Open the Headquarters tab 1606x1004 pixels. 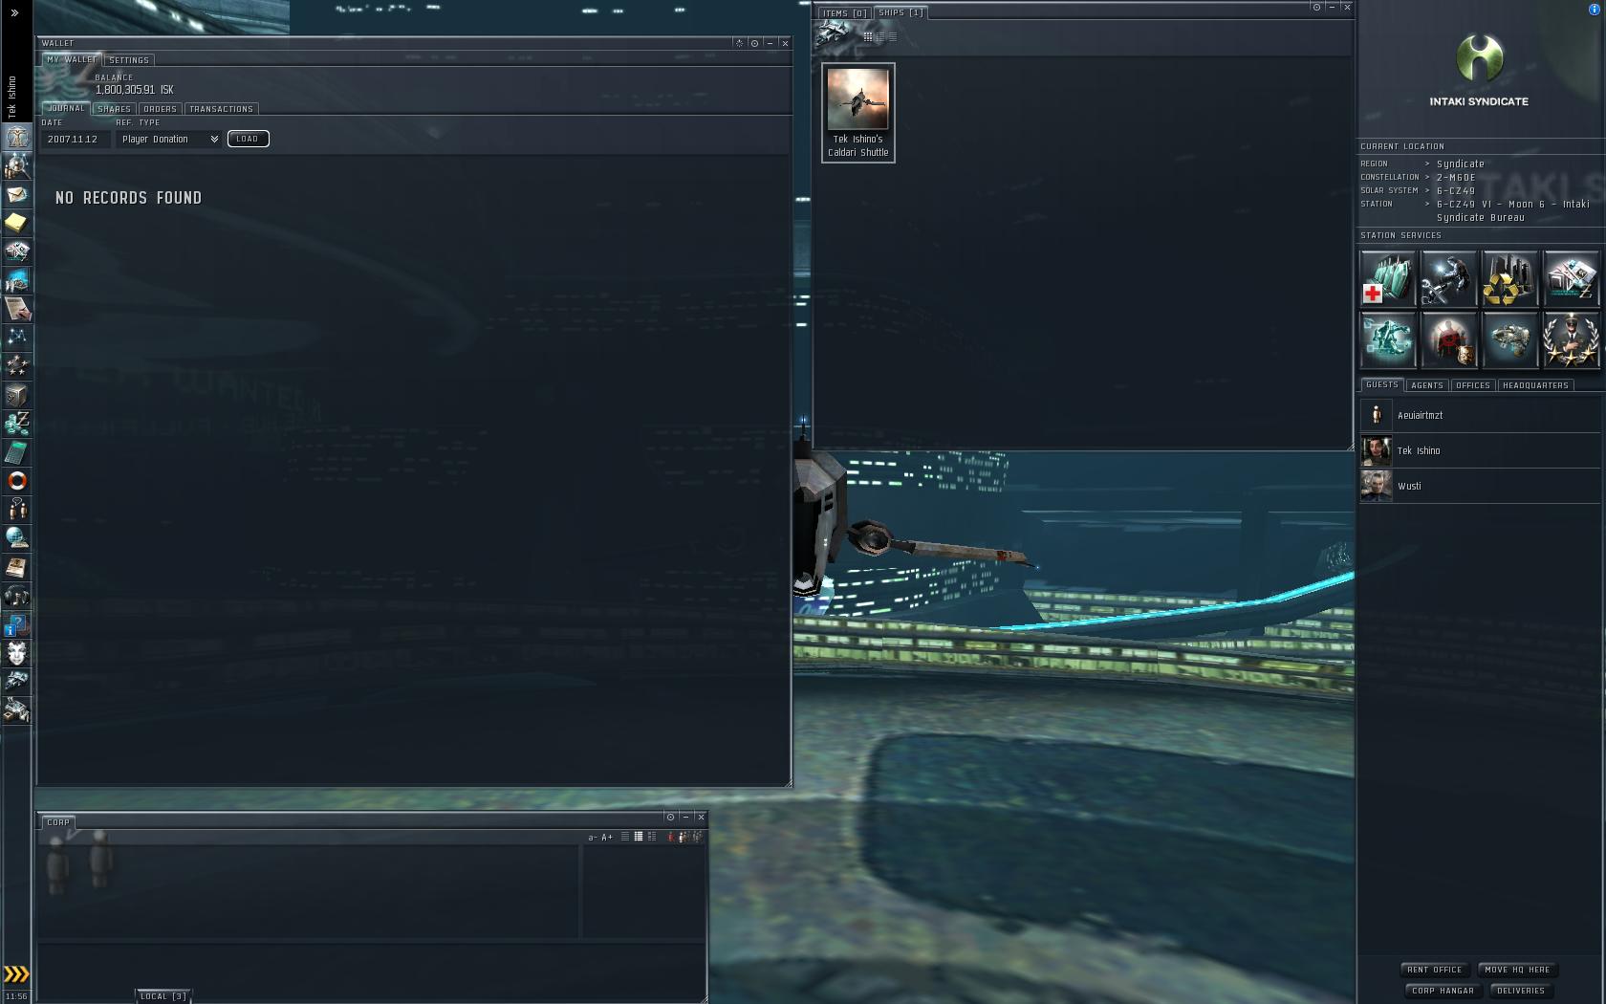pyautogui.click(x=1536, y=385)
